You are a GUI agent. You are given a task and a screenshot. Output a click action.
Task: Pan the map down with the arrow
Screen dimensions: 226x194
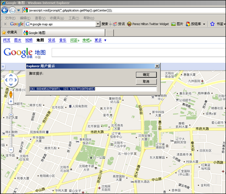[x=11, y=85]
